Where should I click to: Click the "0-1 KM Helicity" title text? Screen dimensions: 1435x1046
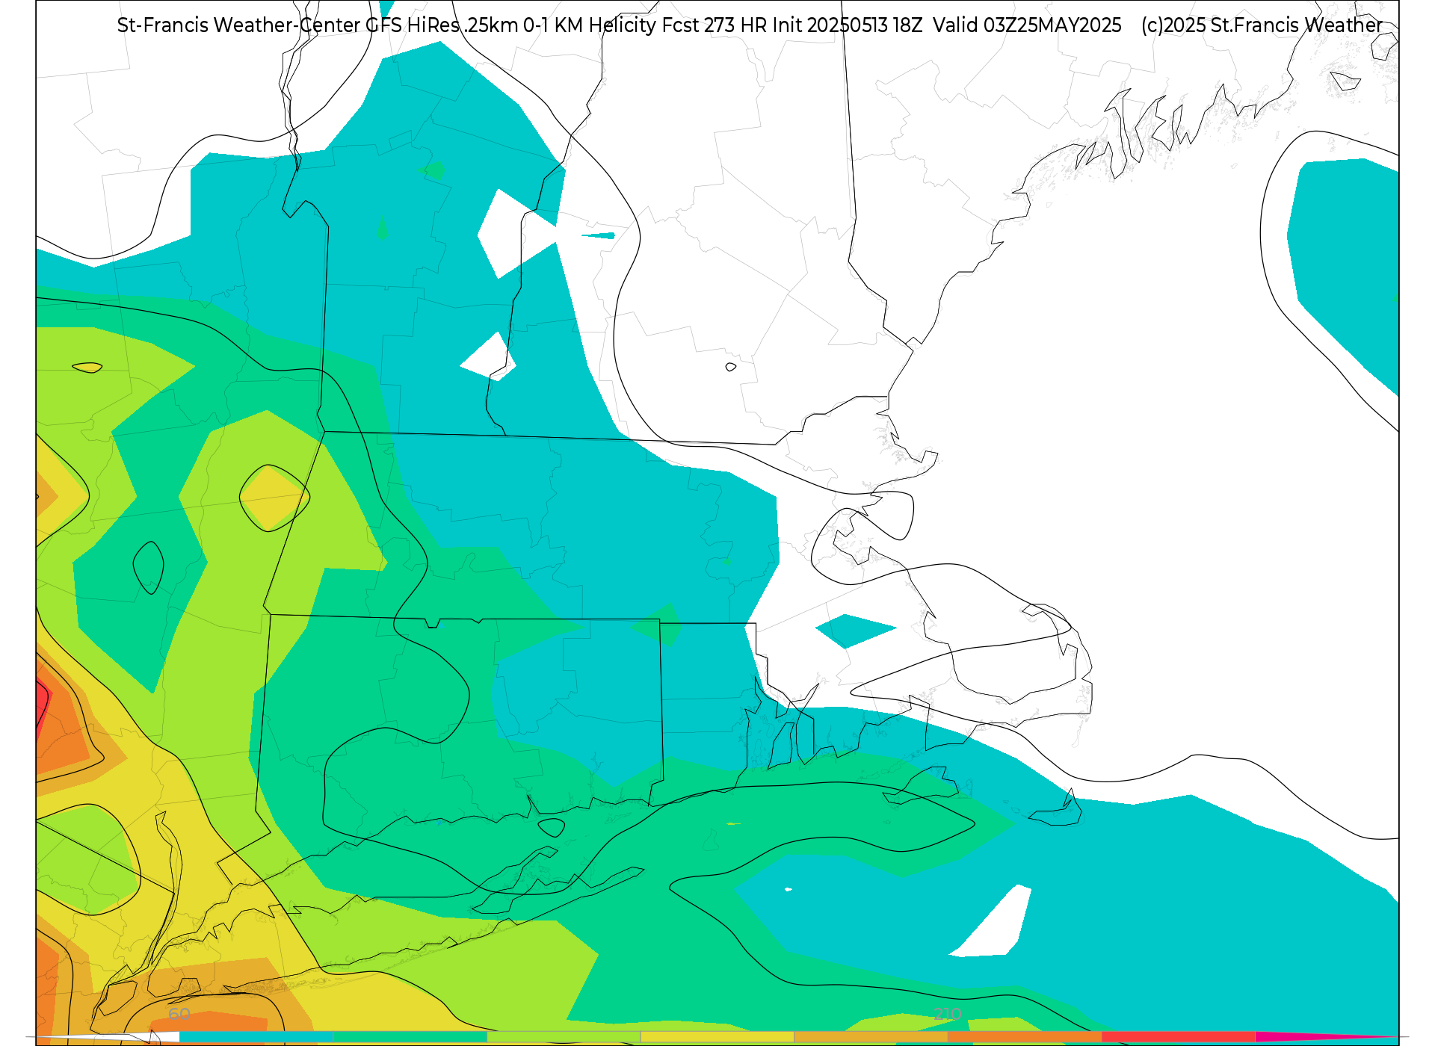(x=590, y=25)
